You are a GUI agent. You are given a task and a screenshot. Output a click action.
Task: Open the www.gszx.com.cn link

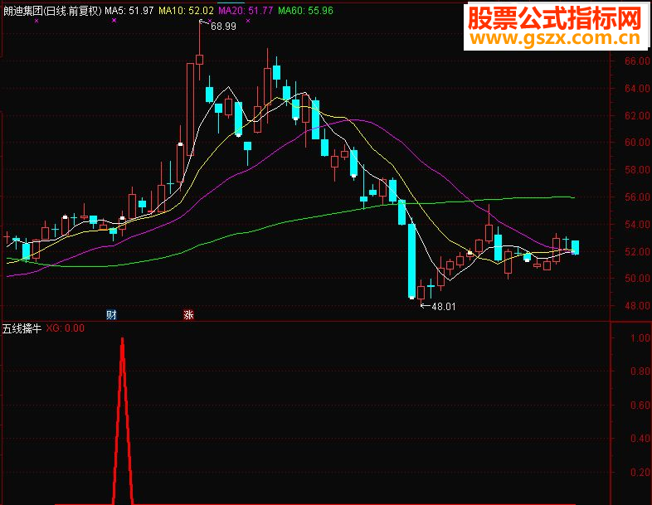556,39
